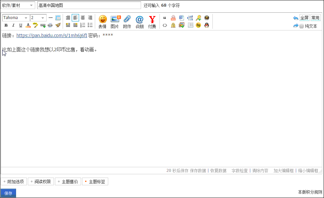Align text right
Viewport: 324px width, 198px height.
click(90, 18)
